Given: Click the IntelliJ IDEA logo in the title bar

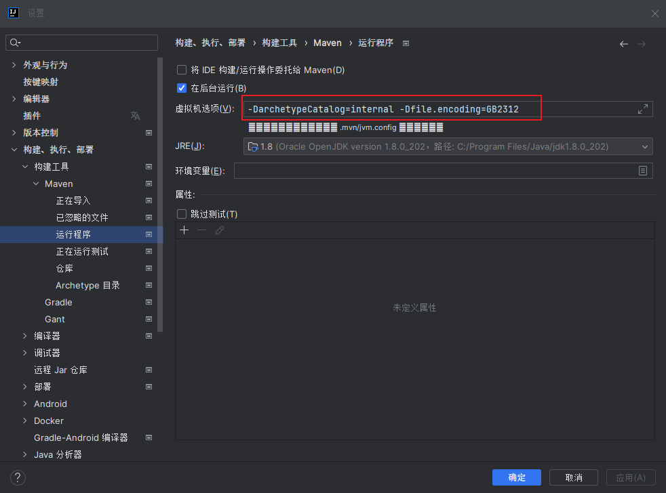Looking at the screenshot, I should point(14,12).
